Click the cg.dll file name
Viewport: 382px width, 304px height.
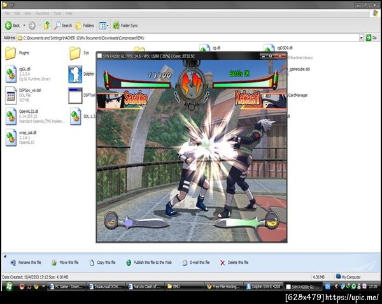coord(216,48)
